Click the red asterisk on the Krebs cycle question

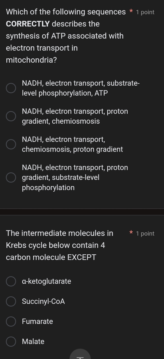[131, 233]
